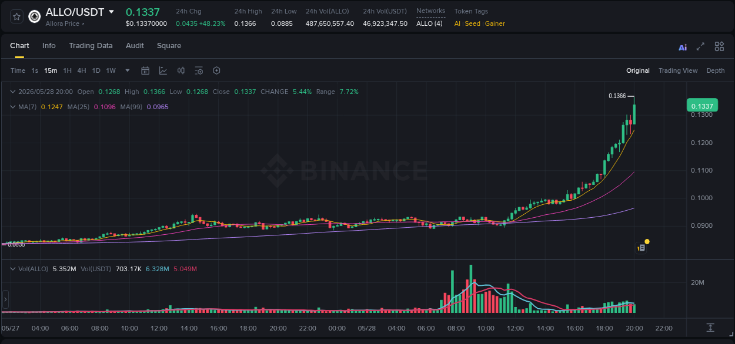Select the 1D interval

point(96,70)
